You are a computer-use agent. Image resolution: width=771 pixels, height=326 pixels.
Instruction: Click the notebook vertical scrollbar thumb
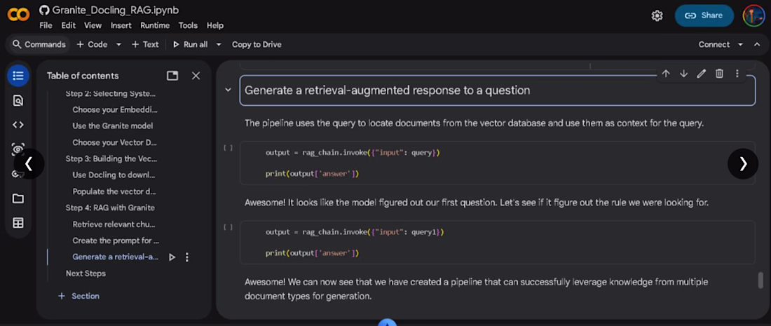[x=760, y=280]
